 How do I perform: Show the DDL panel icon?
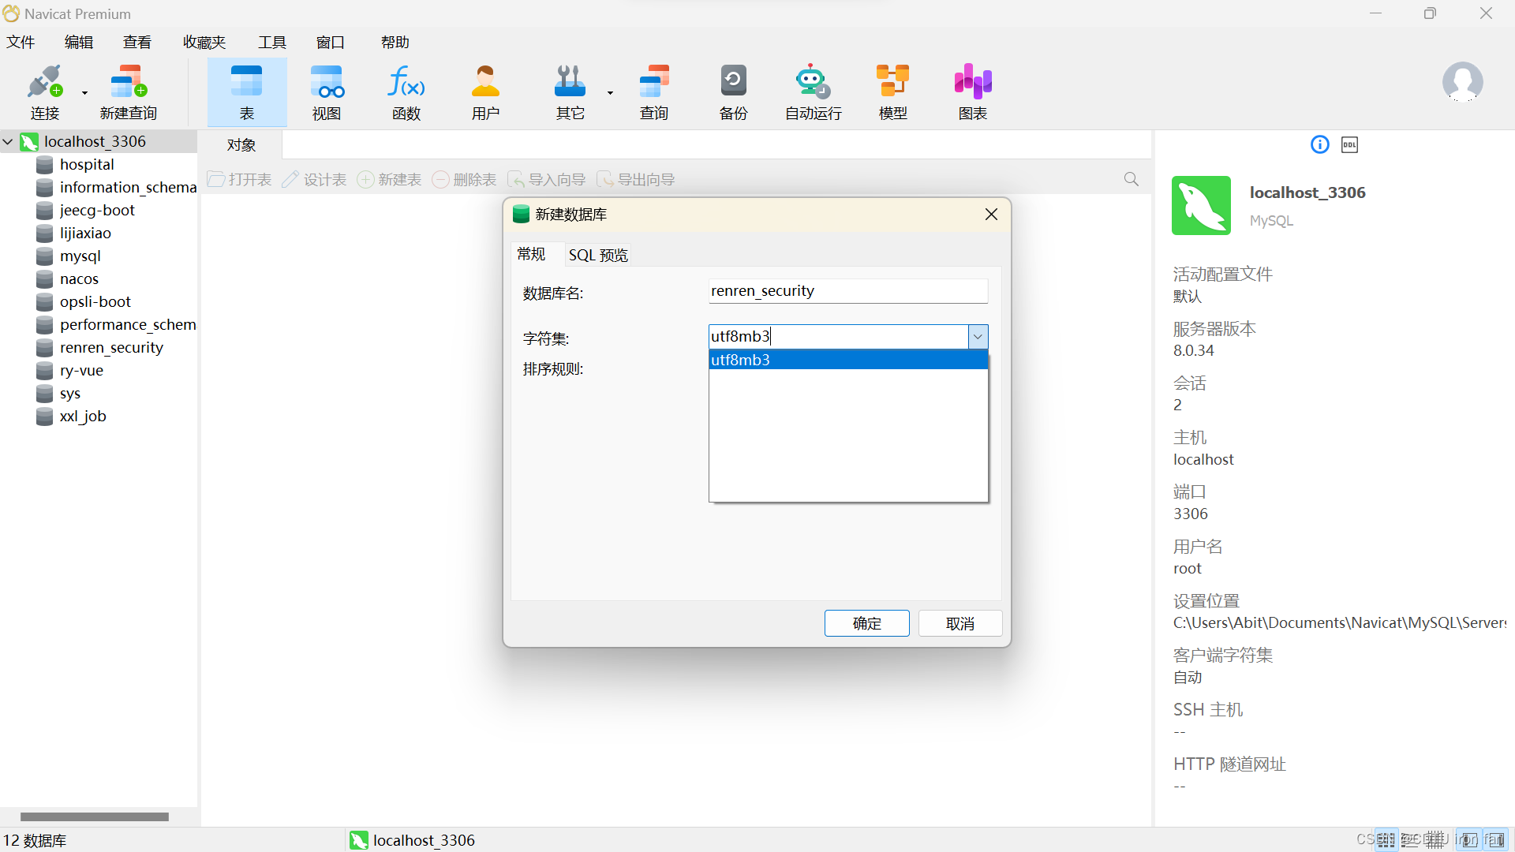[1349, 145]
